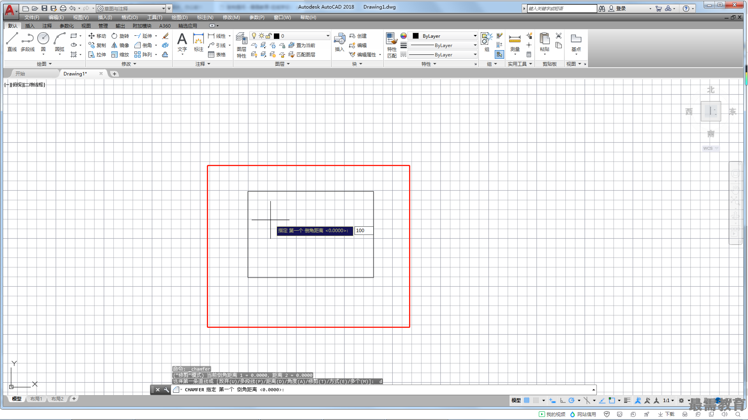Click the Extend (延伸) tool
Screen dimensions: 748x420
click(143, 36)
